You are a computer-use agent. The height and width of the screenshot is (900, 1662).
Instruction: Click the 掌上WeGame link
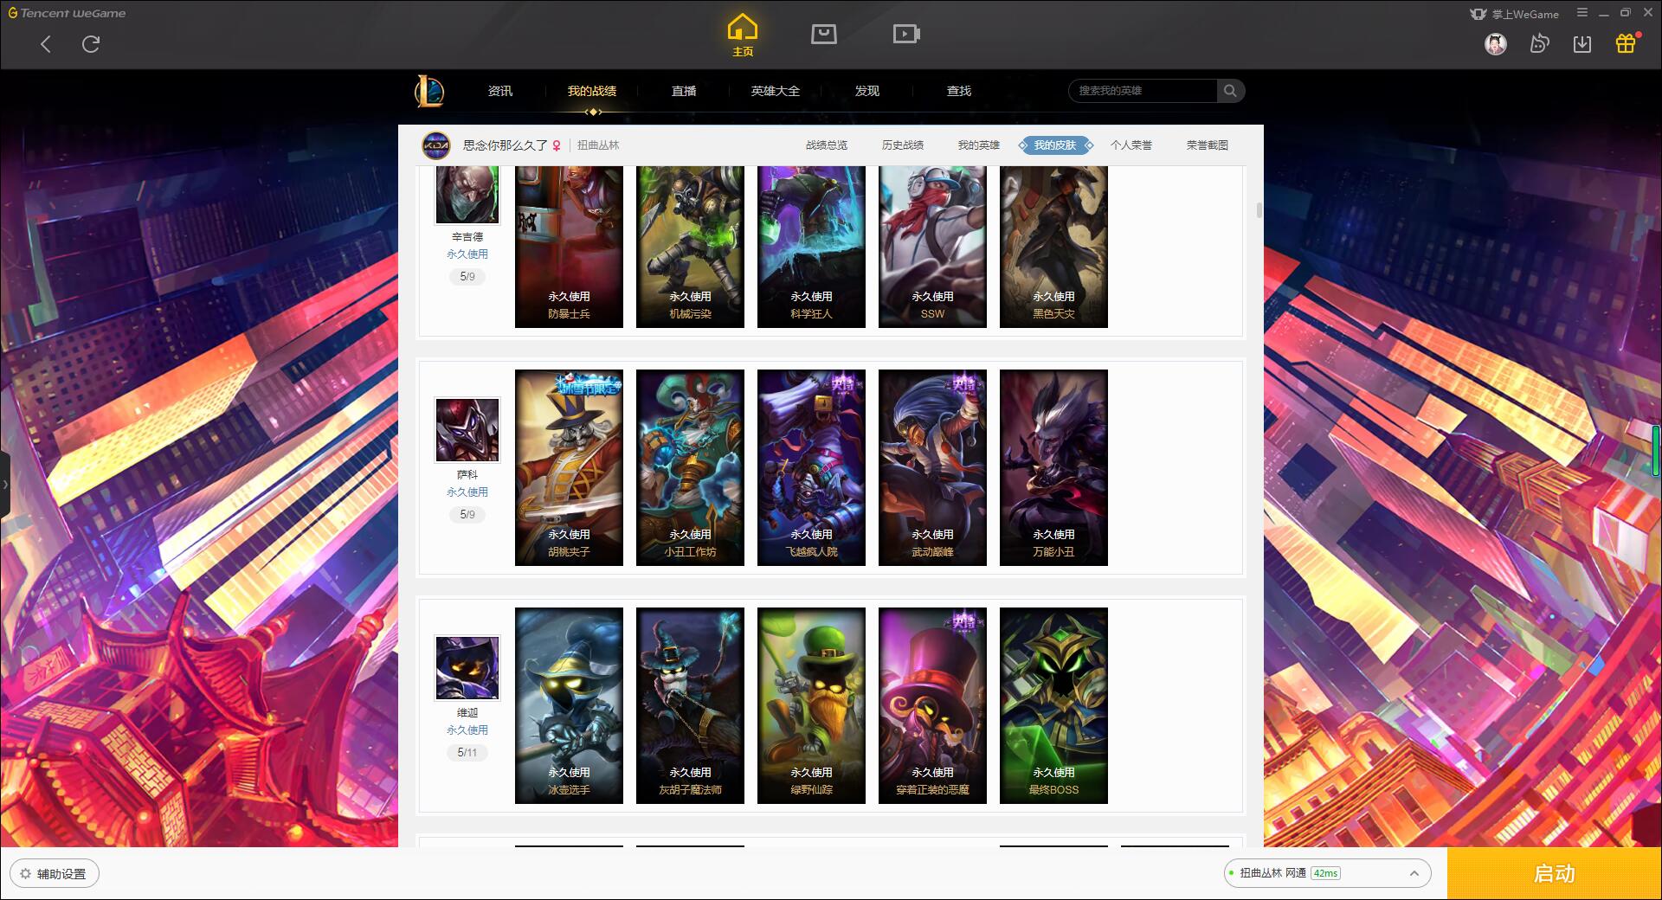pyautogui.click(x=1515, y=14)
